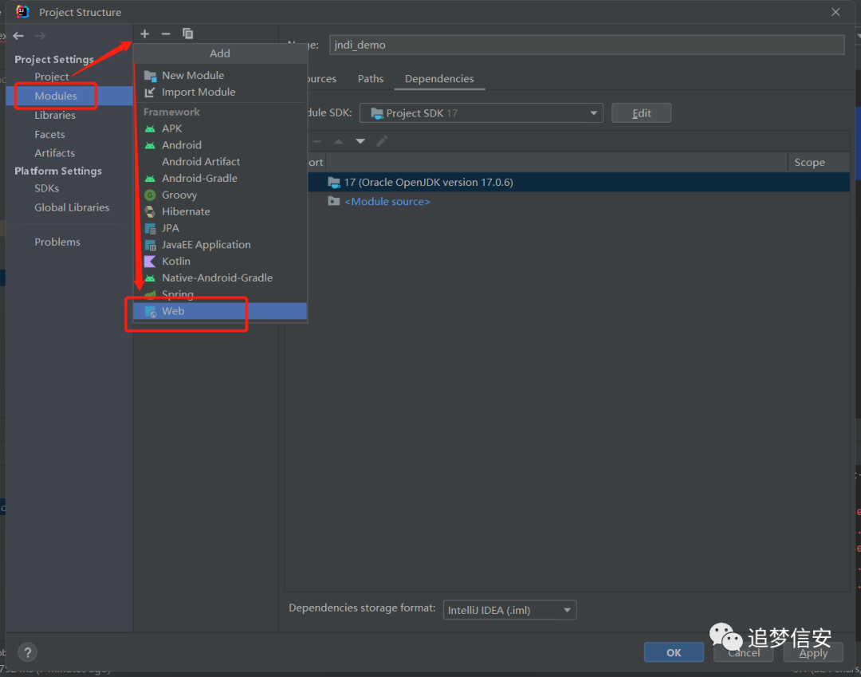Expand the Dependencies storage format dropdown
The width and height of the screenshot is (861, 677).
(x=509, y=610)
